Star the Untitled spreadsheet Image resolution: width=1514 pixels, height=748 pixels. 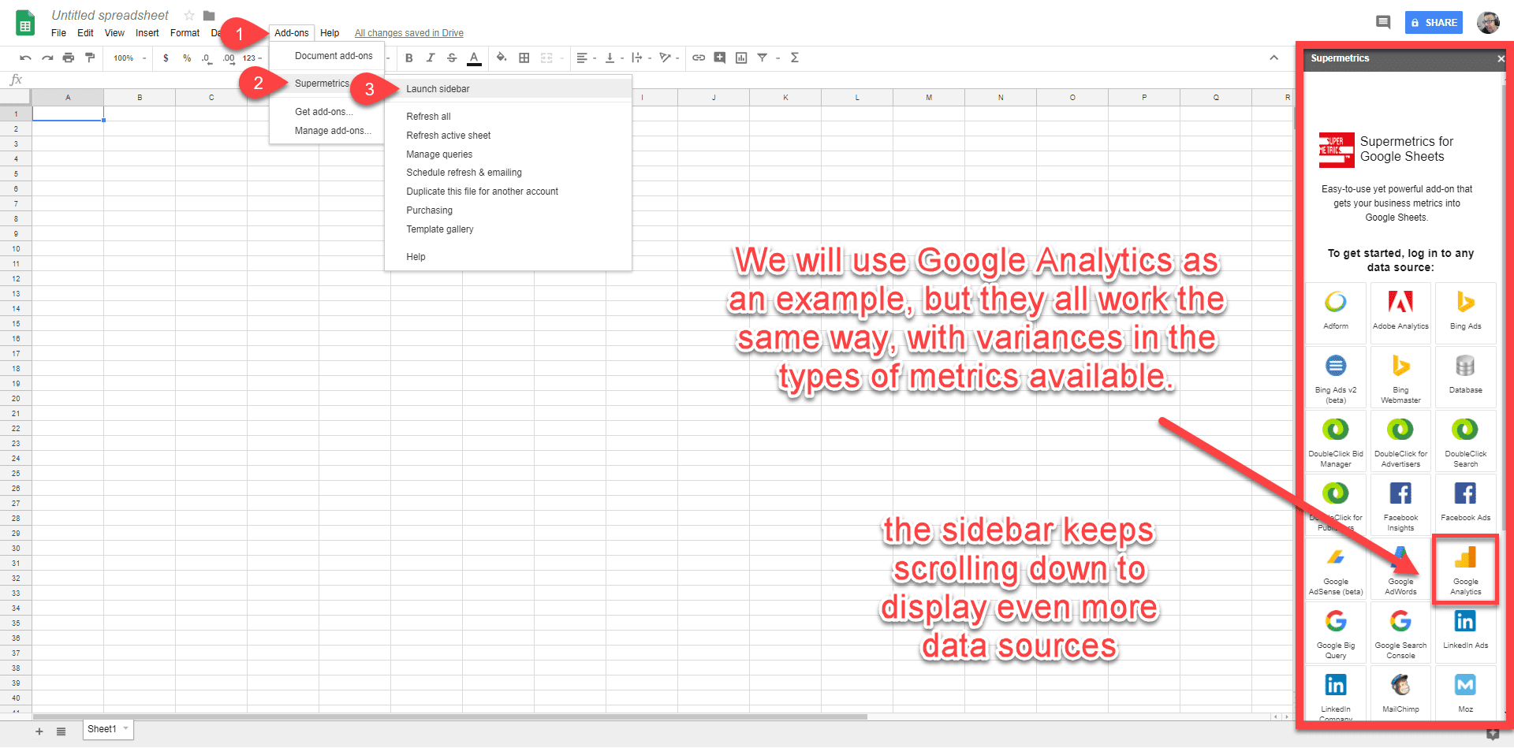point(189,15)
